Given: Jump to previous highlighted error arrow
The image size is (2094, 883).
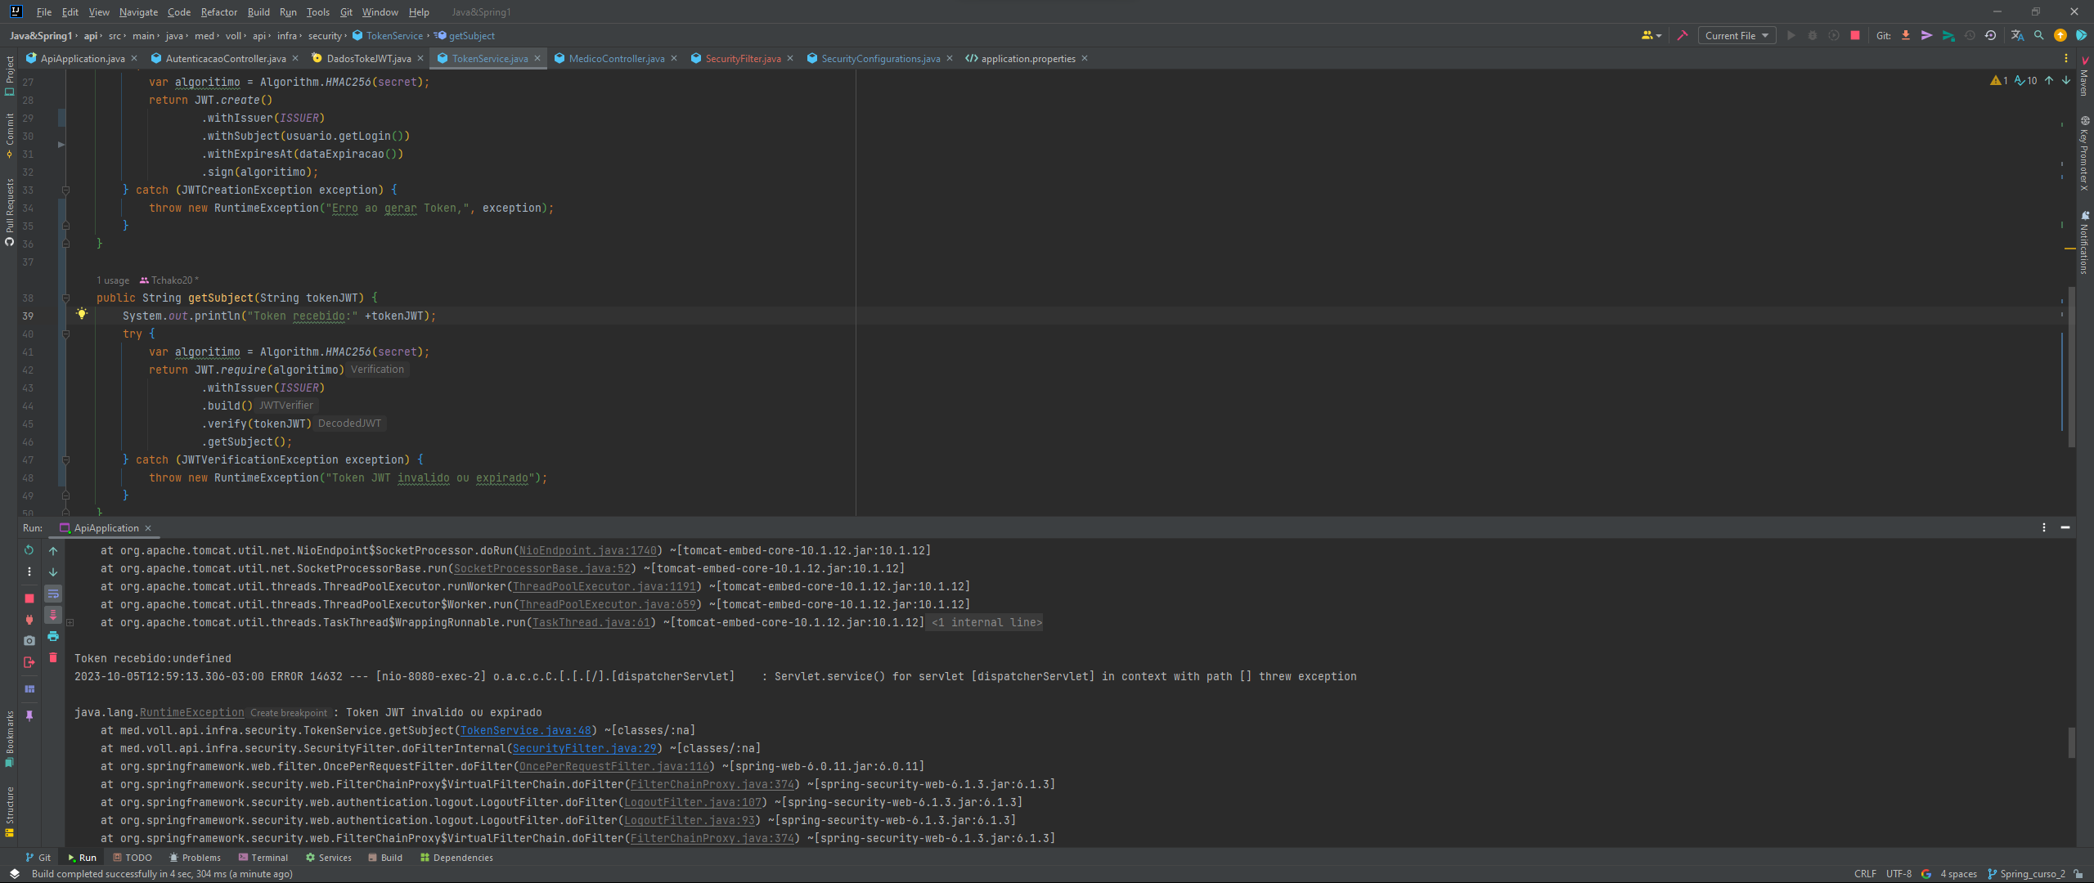Looking at the screenshot, I should [2049, 80].
